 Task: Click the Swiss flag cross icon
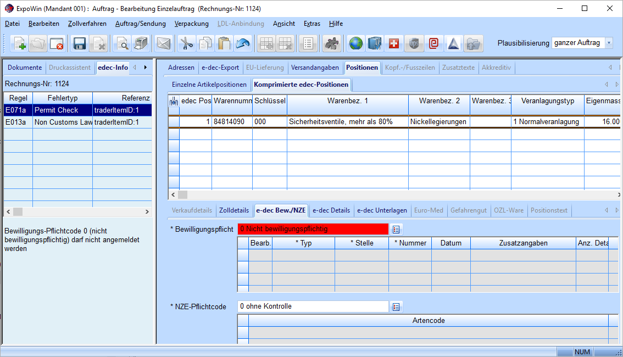pos(394,43)
